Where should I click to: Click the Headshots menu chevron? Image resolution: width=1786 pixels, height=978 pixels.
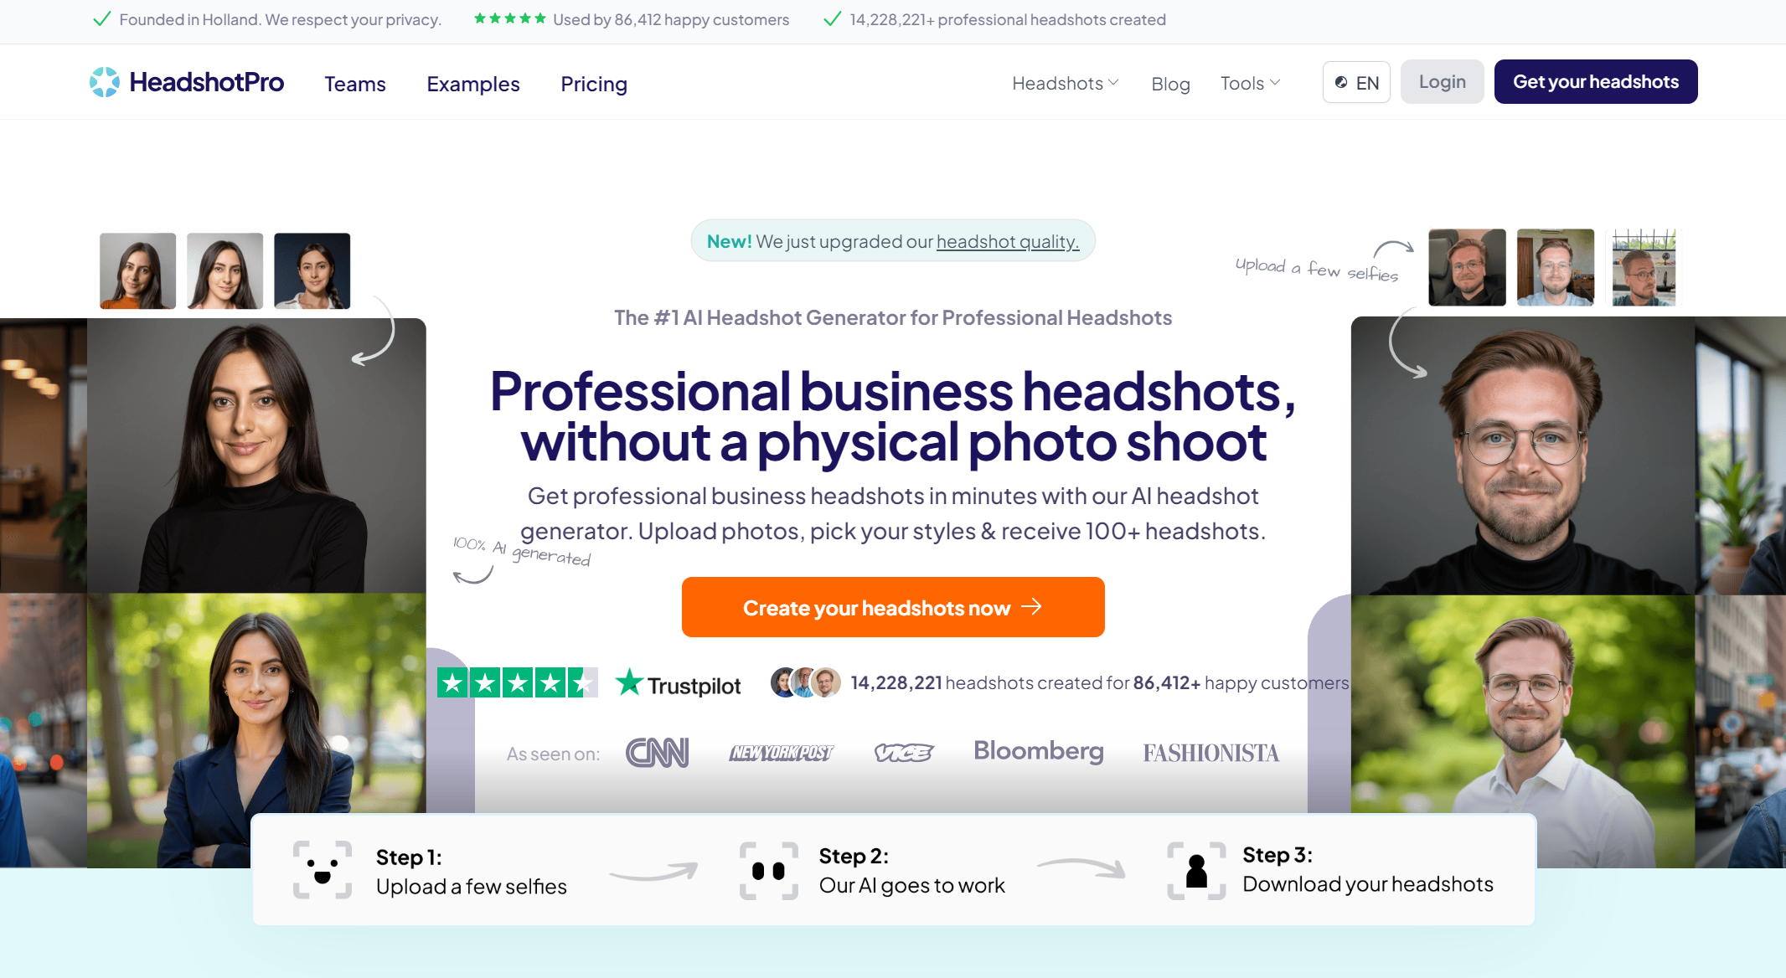pos(1113,82)
